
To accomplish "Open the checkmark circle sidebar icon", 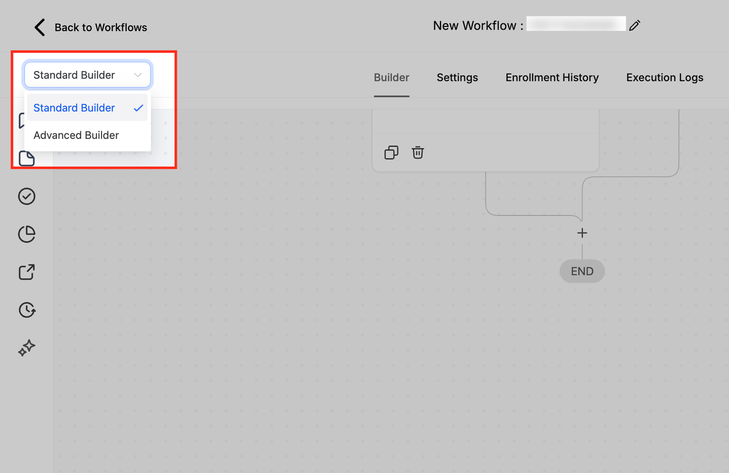I will point(27,196).
